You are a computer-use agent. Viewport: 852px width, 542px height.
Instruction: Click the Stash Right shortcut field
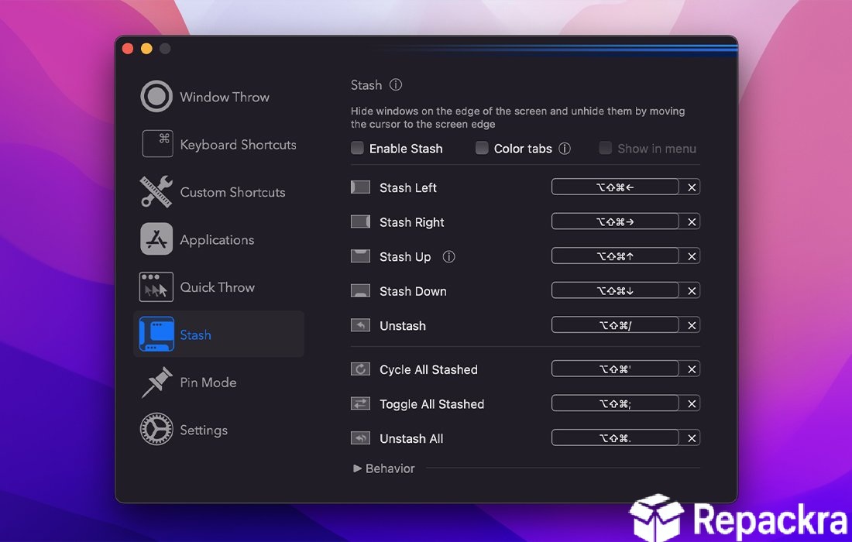tap(615, 221)
